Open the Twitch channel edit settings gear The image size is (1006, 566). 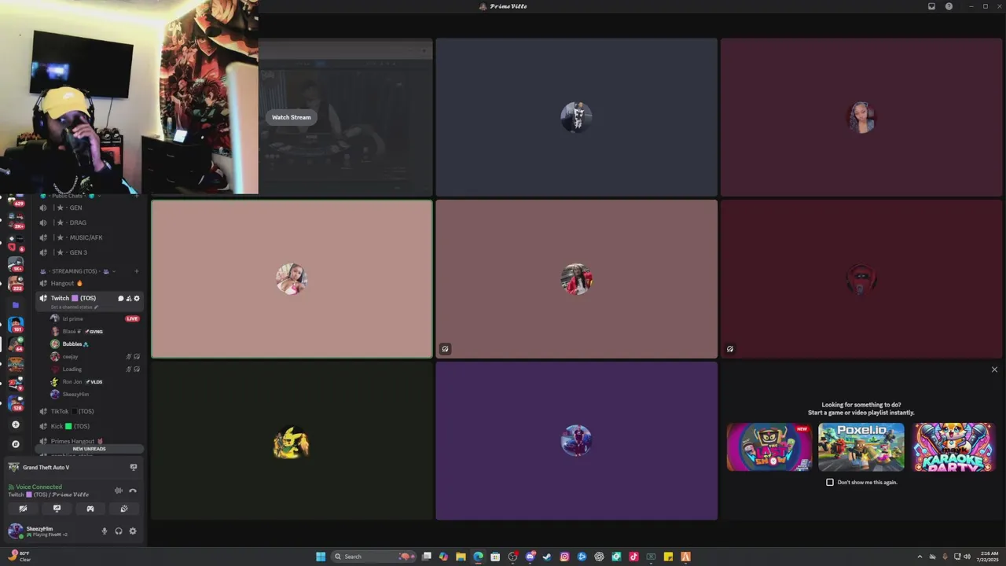point(137,299)
